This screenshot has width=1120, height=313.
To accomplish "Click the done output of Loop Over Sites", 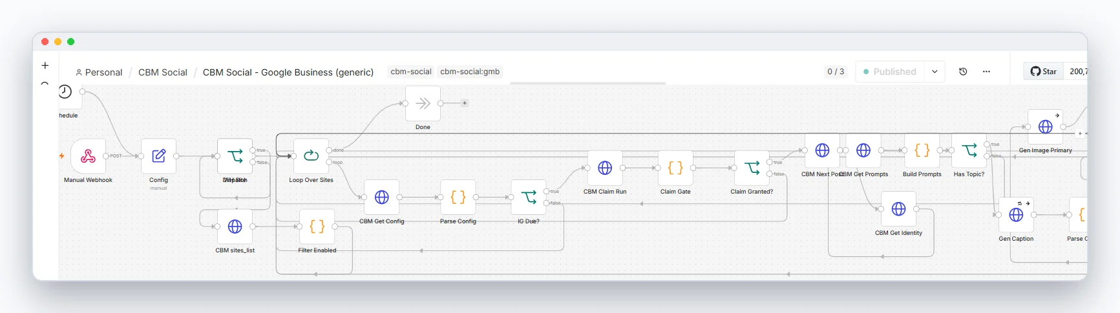I will pos(329,150).
